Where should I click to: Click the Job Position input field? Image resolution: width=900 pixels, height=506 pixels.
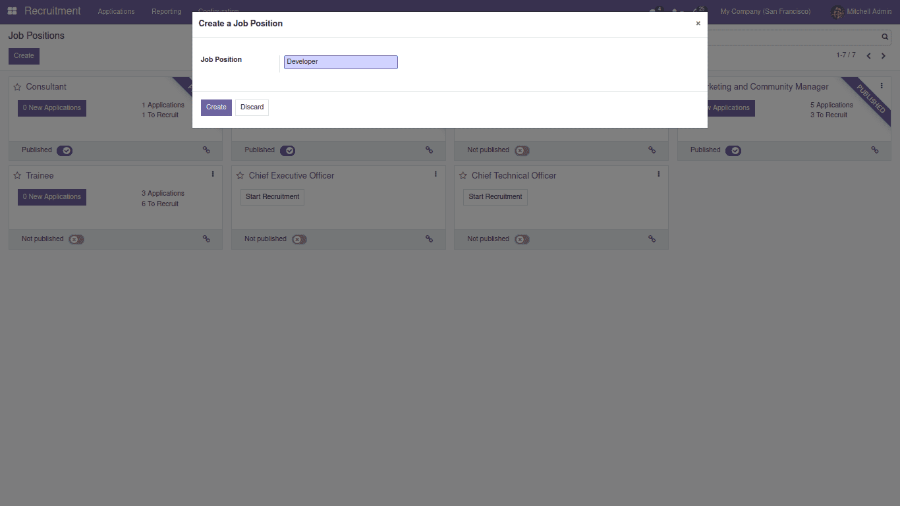point(341,62)
